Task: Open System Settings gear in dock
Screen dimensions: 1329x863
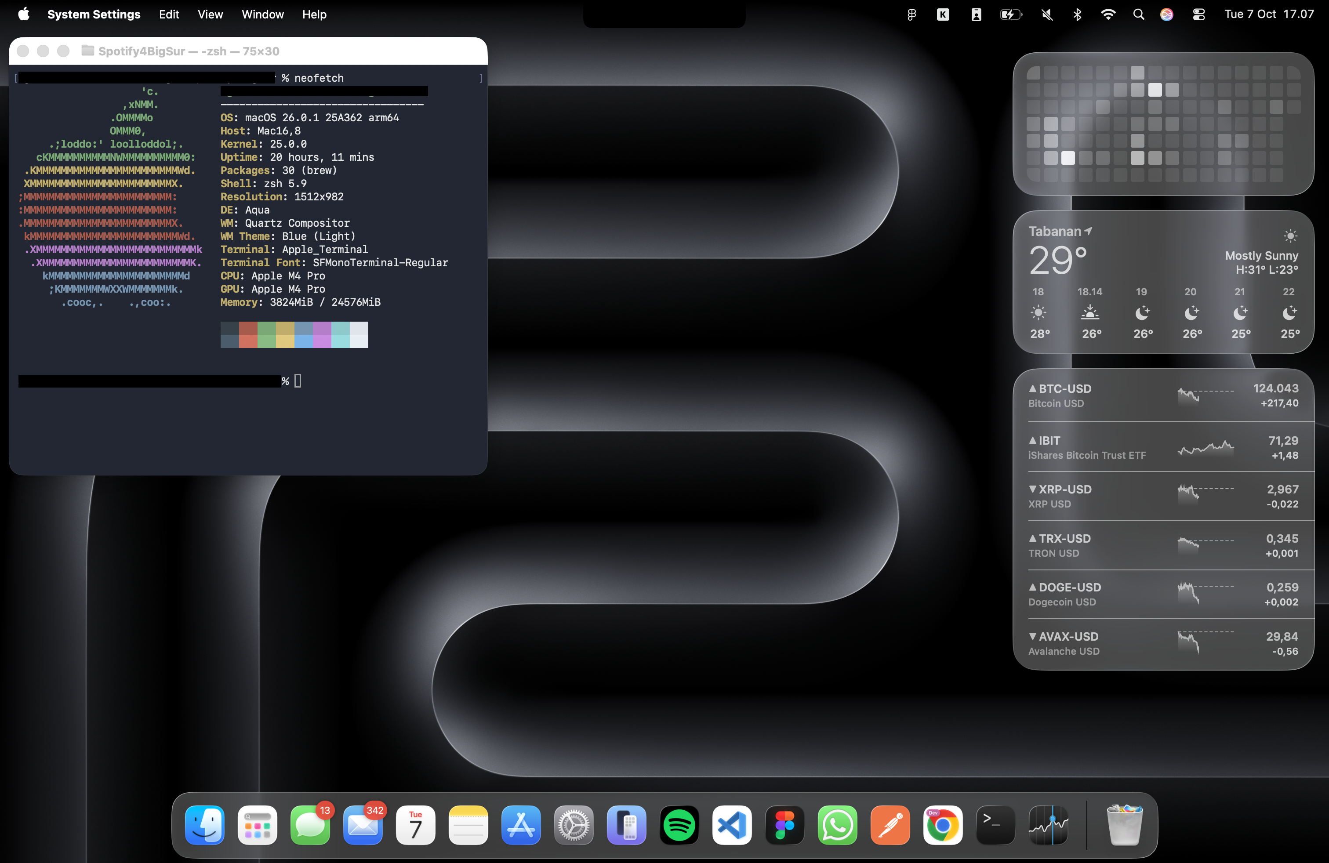Action: click(574, 825)
